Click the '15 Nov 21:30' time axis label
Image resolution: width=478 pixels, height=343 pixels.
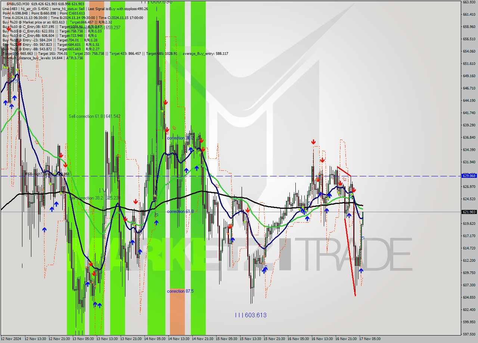[x=274, y=339]
